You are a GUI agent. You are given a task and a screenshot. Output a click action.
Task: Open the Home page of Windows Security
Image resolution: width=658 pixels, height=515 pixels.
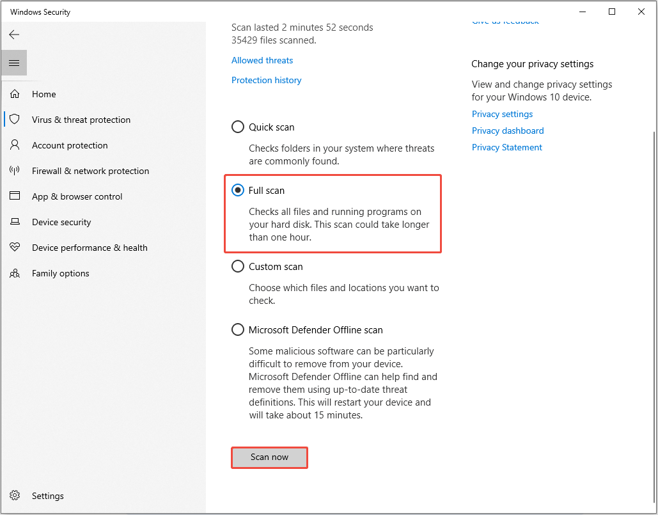click(x=43, y=93)
